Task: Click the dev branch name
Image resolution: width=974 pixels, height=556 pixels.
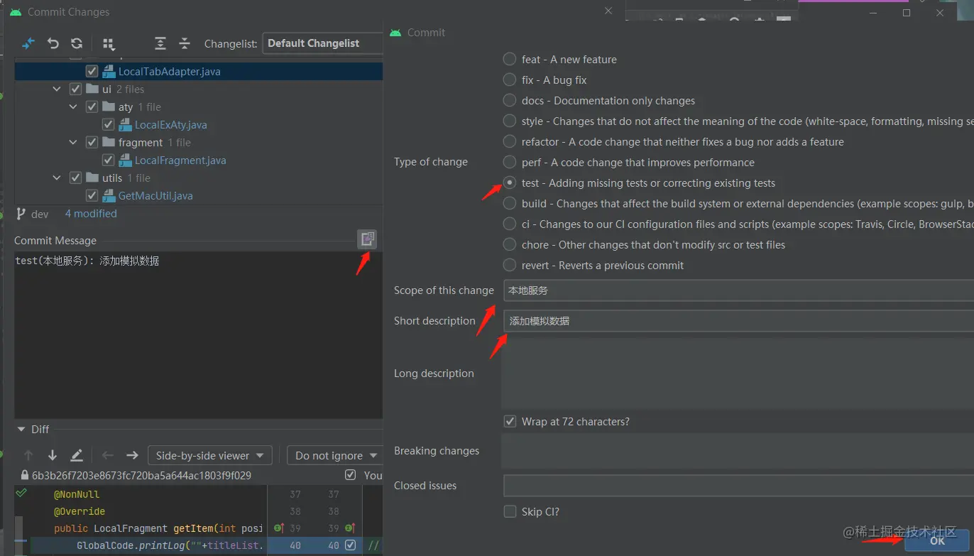Action: (40, 214)
